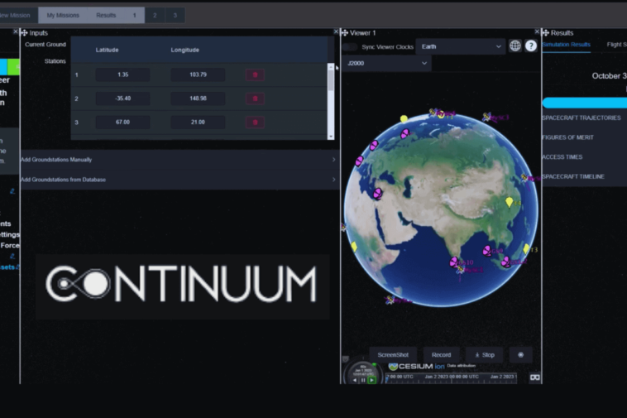Pause the Cesium animation clock
The image size is (627, 418).
(x=362, y=380)
